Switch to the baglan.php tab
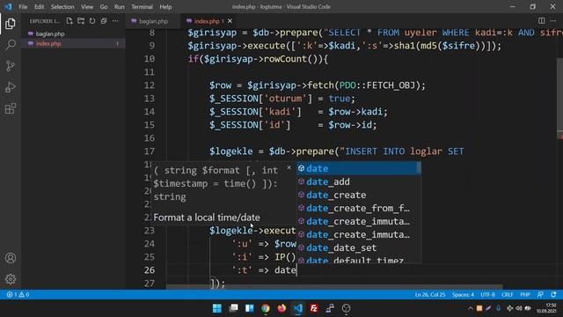The width and height of the screenshot is (563, 317). point(153,21)
